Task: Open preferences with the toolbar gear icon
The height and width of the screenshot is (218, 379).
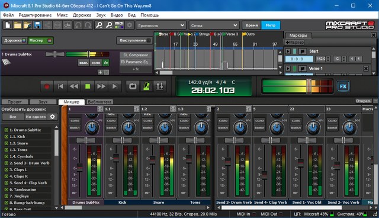Action: click(x=130, y=25)
